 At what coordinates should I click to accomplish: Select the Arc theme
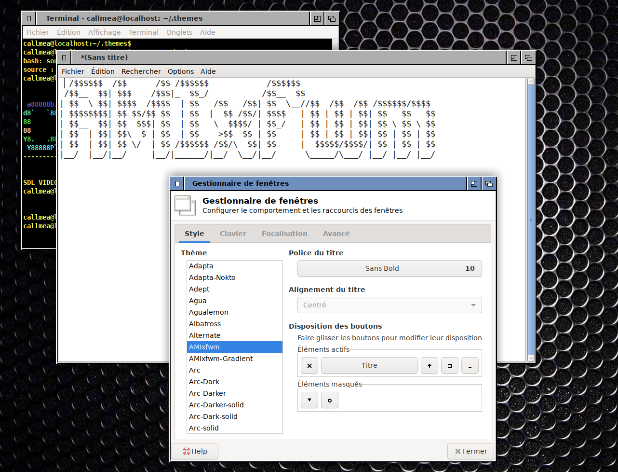pos(235,370)
